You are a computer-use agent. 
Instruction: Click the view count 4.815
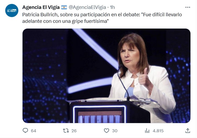tap(158, 131)
